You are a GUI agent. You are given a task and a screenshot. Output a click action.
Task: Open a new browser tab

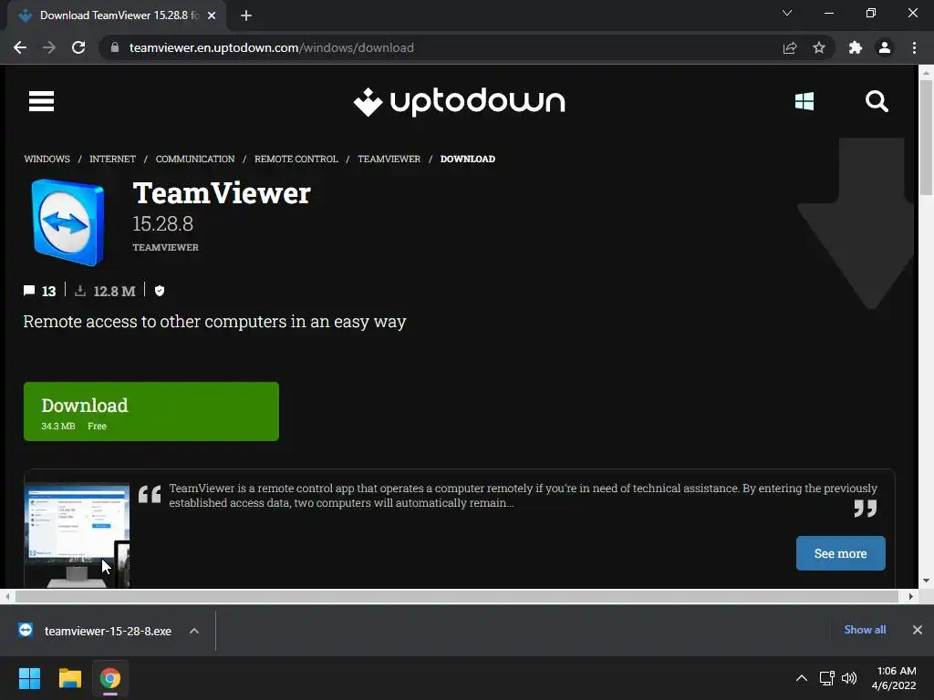[246, 15]
